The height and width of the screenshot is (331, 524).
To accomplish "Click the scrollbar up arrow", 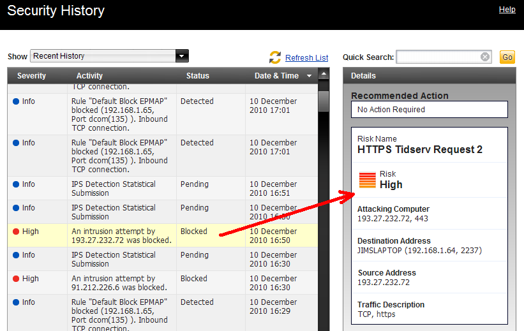I will point(324,73).
